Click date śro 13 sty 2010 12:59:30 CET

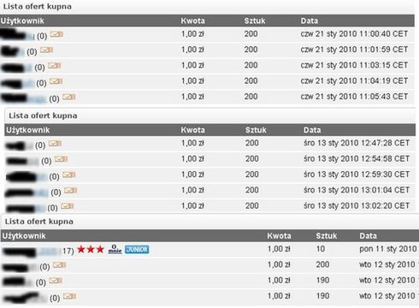357,175
